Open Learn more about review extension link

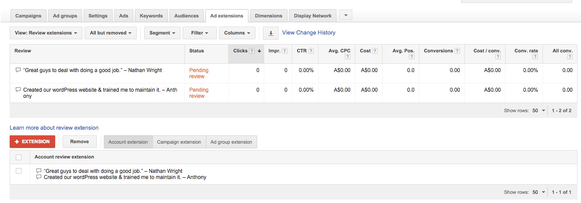click(54, 128)
